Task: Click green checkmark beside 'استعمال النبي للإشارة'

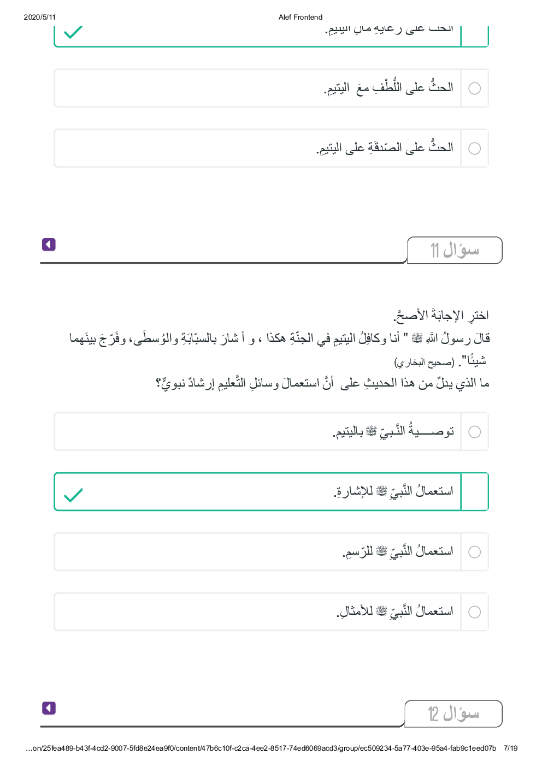Action: (73, 495)
